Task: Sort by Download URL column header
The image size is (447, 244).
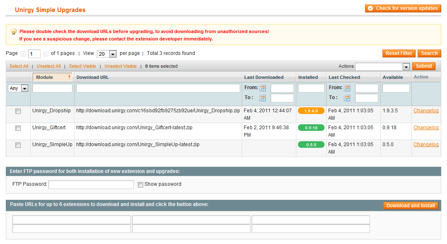Action: pos(92,77)
